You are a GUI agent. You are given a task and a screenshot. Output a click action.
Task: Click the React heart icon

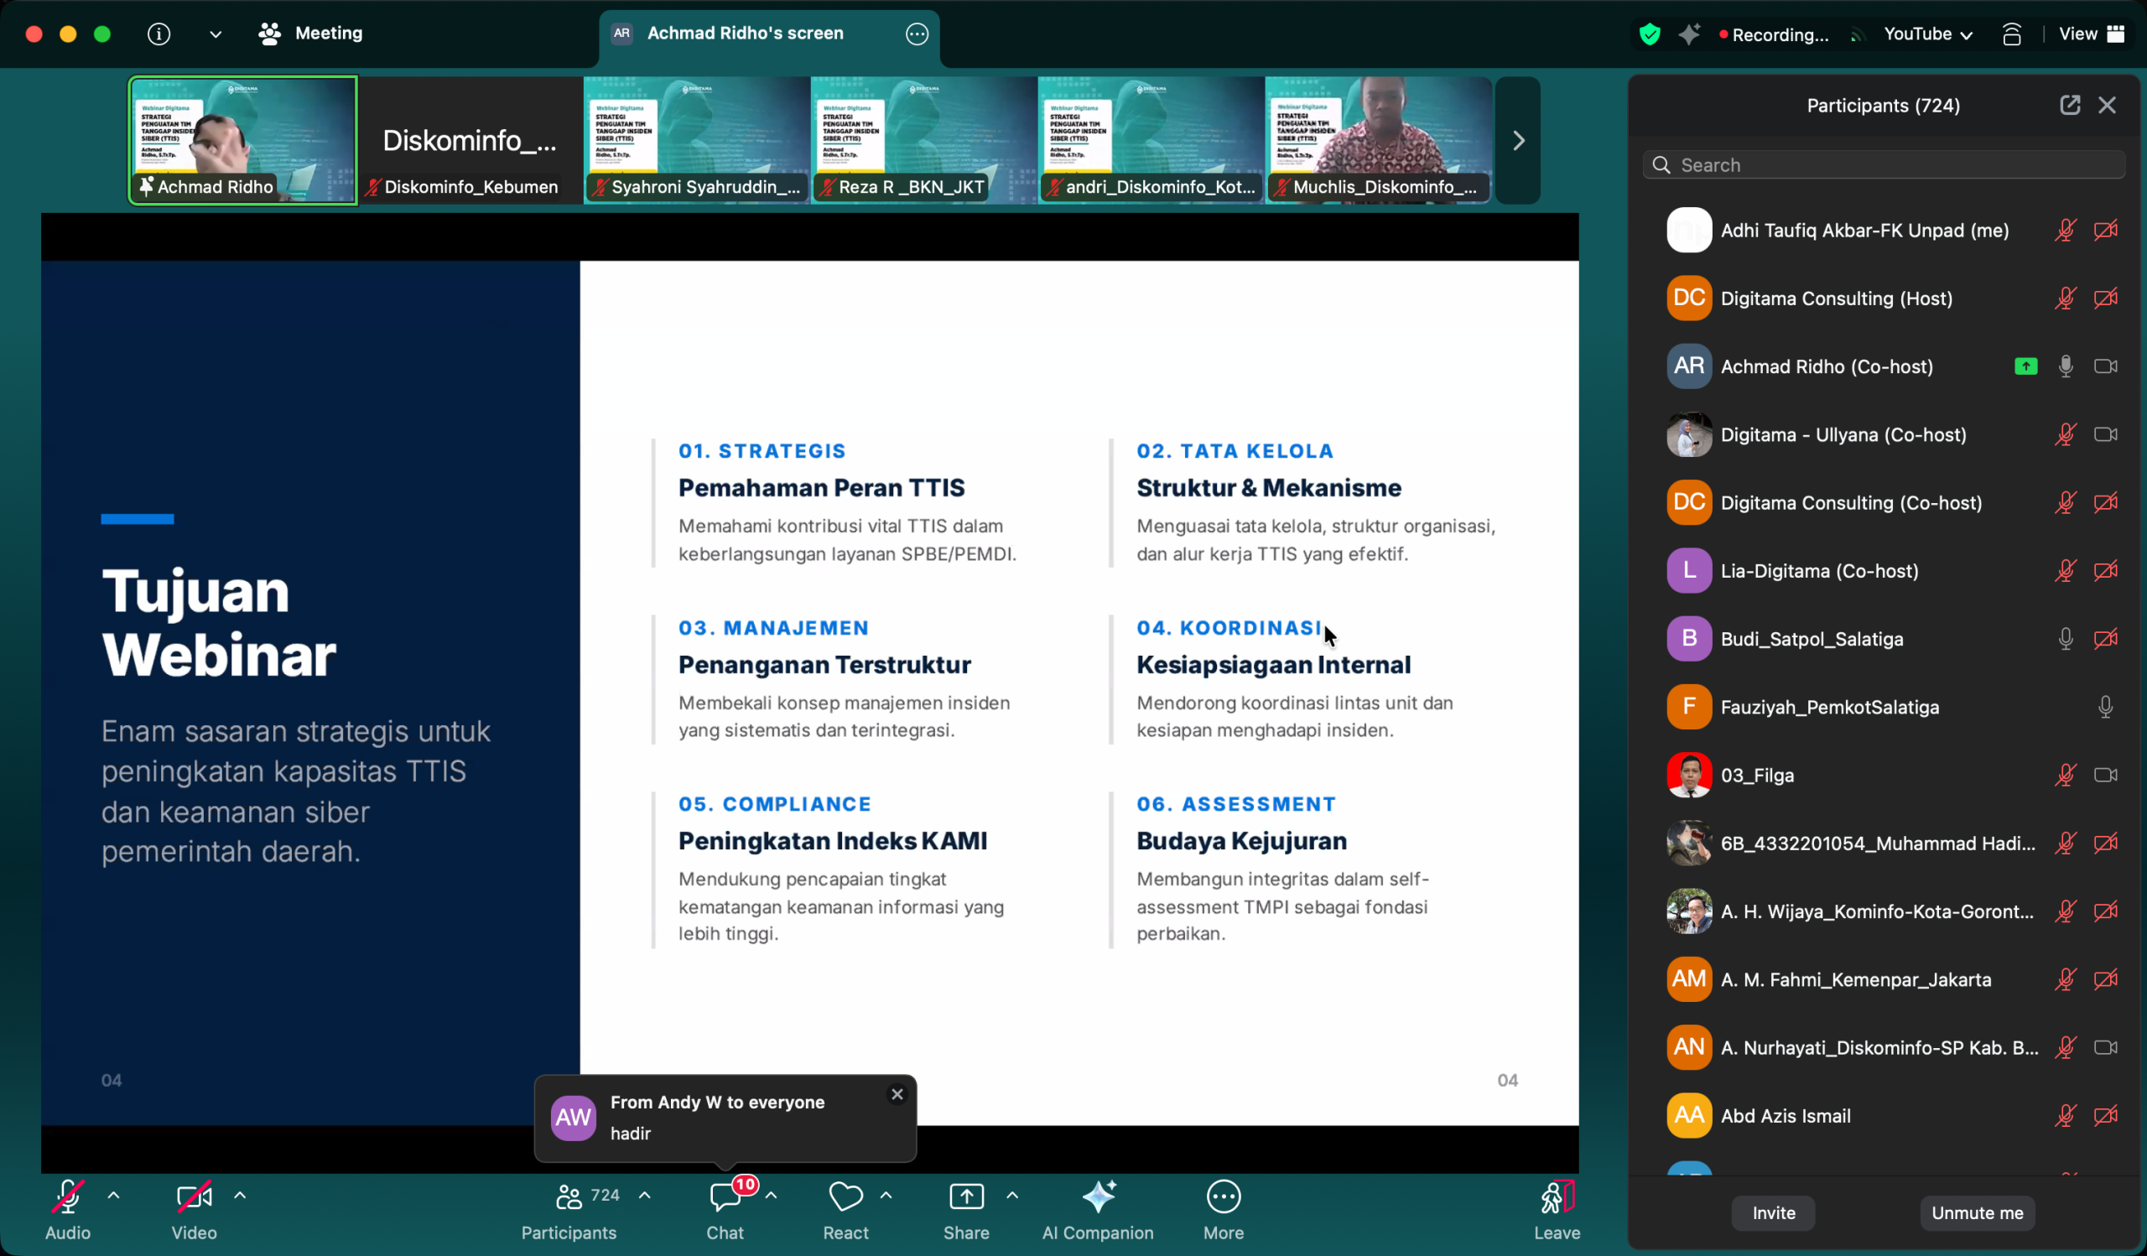click(845, 1196)
